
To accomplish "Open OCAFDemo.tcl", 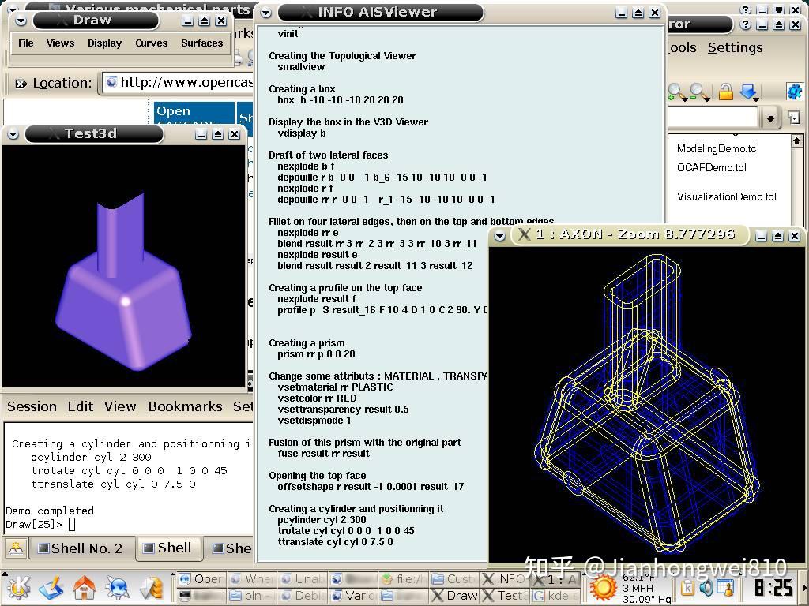I will 708,167.
